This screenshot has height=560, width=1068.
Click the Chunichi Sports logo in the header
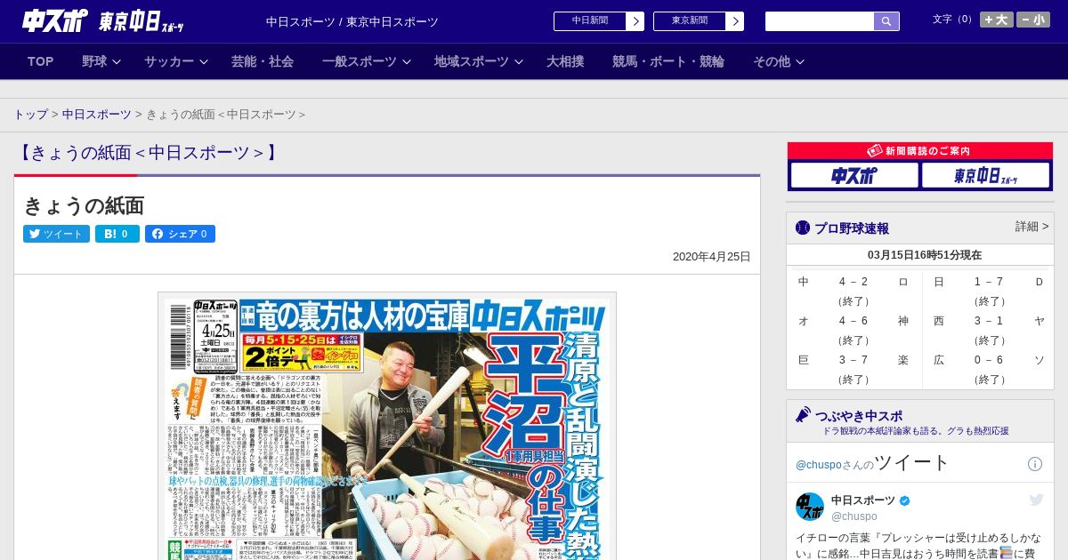pyautogui.click(x=55, y=21)
